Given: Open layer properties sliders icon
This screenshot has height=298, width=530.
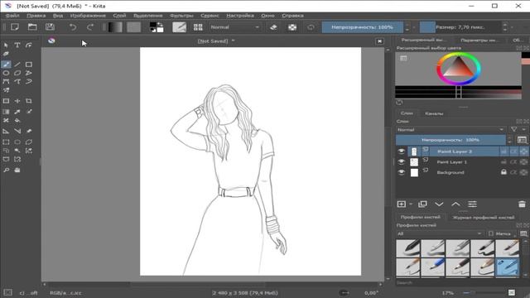Looking at the screenshot, I should point(472,204).
